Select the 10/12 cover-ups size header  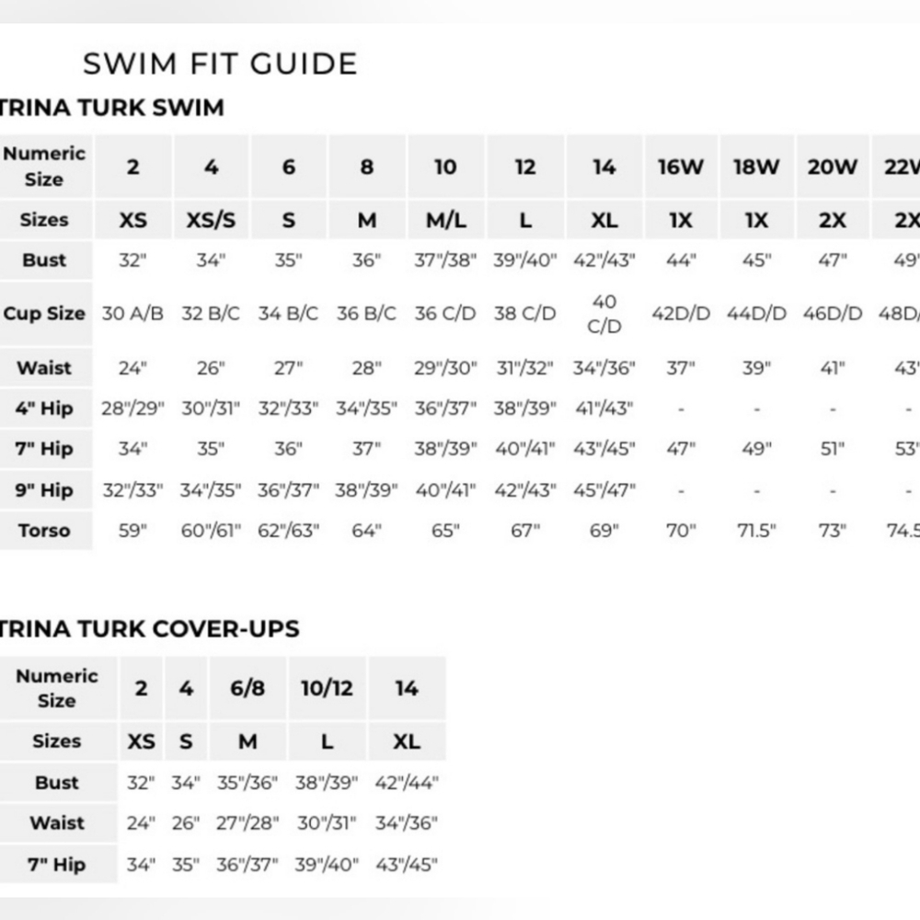pyautogui.click(x=327, y=687)
